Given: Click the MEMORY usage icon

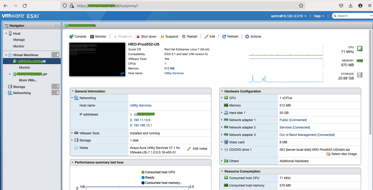Looking at the screenshot, I should coord(360,61).
